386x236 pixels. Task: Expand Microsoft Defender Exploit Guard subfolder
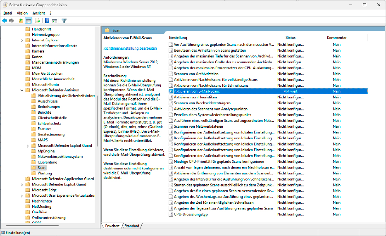28,145
